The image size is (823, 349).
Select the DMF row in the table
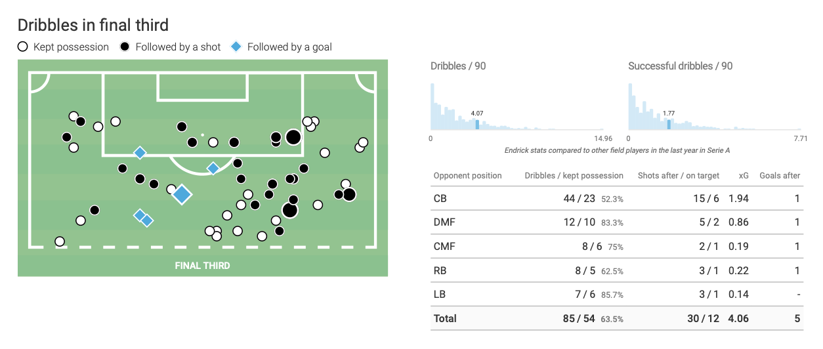click(x=616, y=222)
